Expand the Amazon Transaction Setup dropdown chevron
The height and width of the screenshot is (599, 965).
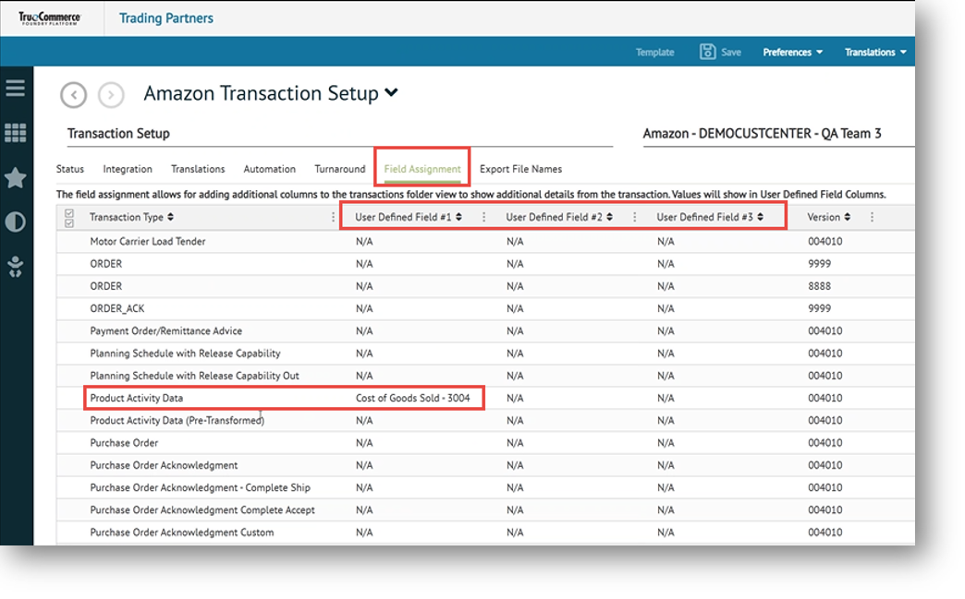pos(391,93)
